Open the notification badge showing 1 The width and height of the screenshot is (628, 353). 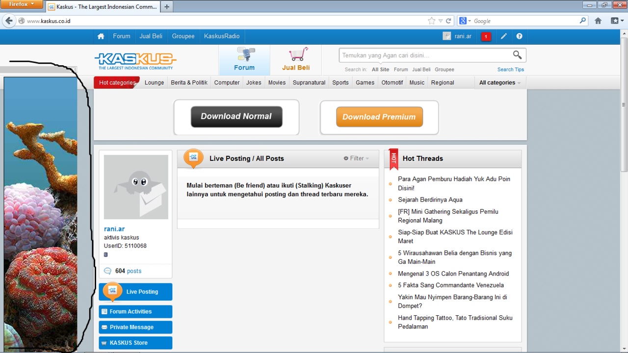point(486,37)
